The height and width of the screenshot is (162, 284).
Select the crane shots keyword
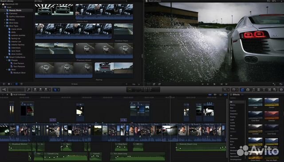point(16,29)
